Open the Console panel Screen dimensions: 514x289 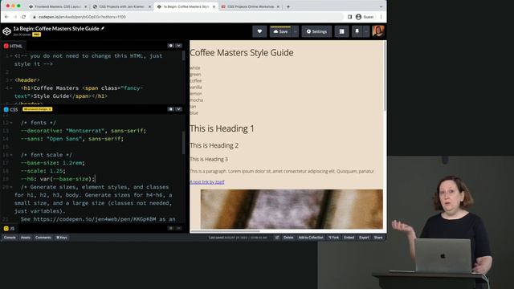(10, 238)
